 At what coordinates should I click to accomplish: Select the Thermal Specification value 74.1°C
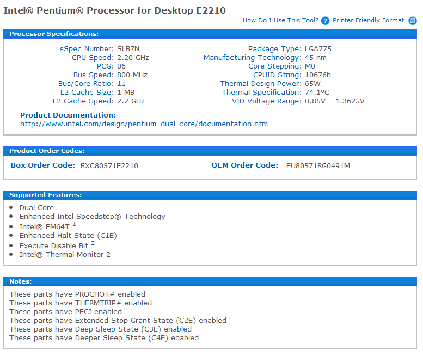tap(317, 93)
